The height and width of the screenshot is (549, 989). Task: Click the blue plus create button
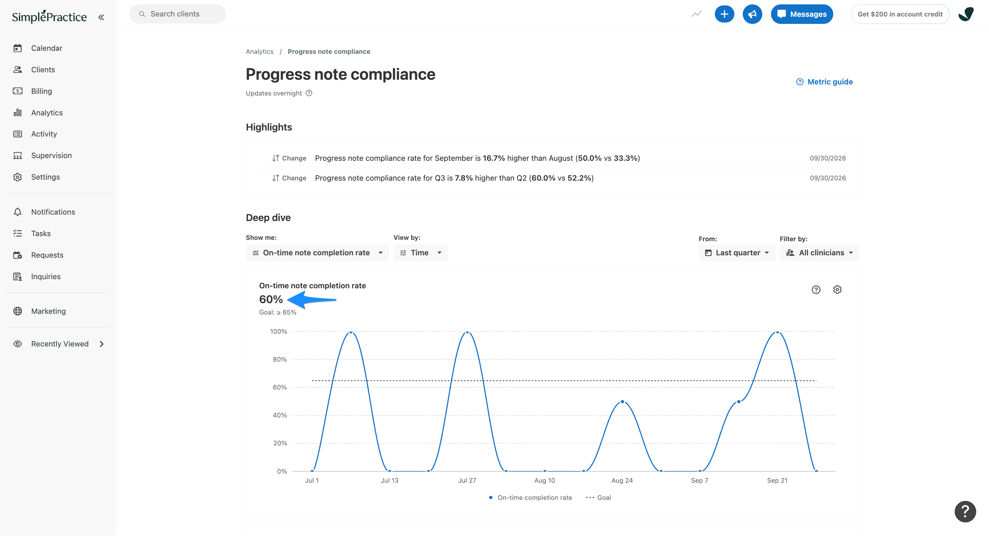pyautogui.click(x=724, y=14)
